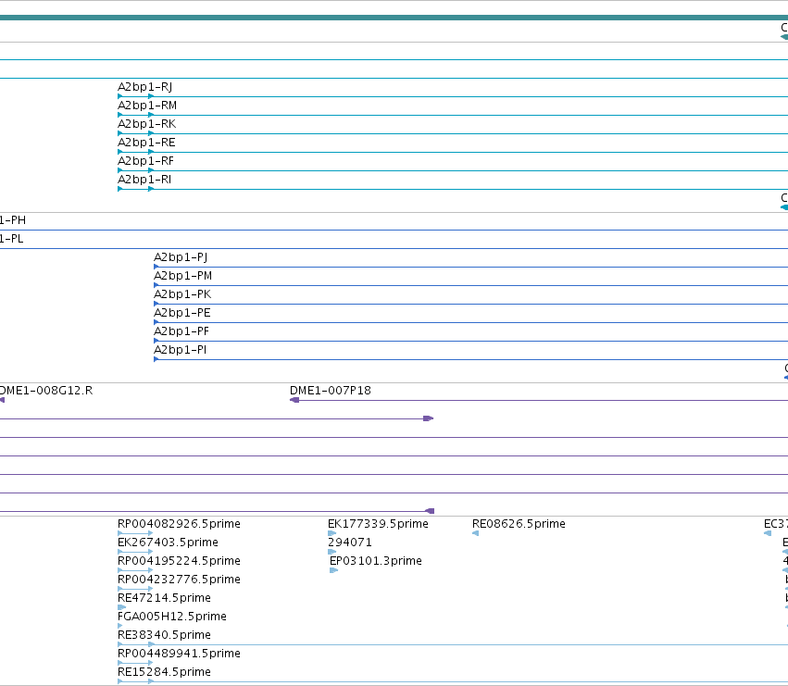Click the 1-PH feature label
This screenshot has height=686, width=788.
click(13, 220)
